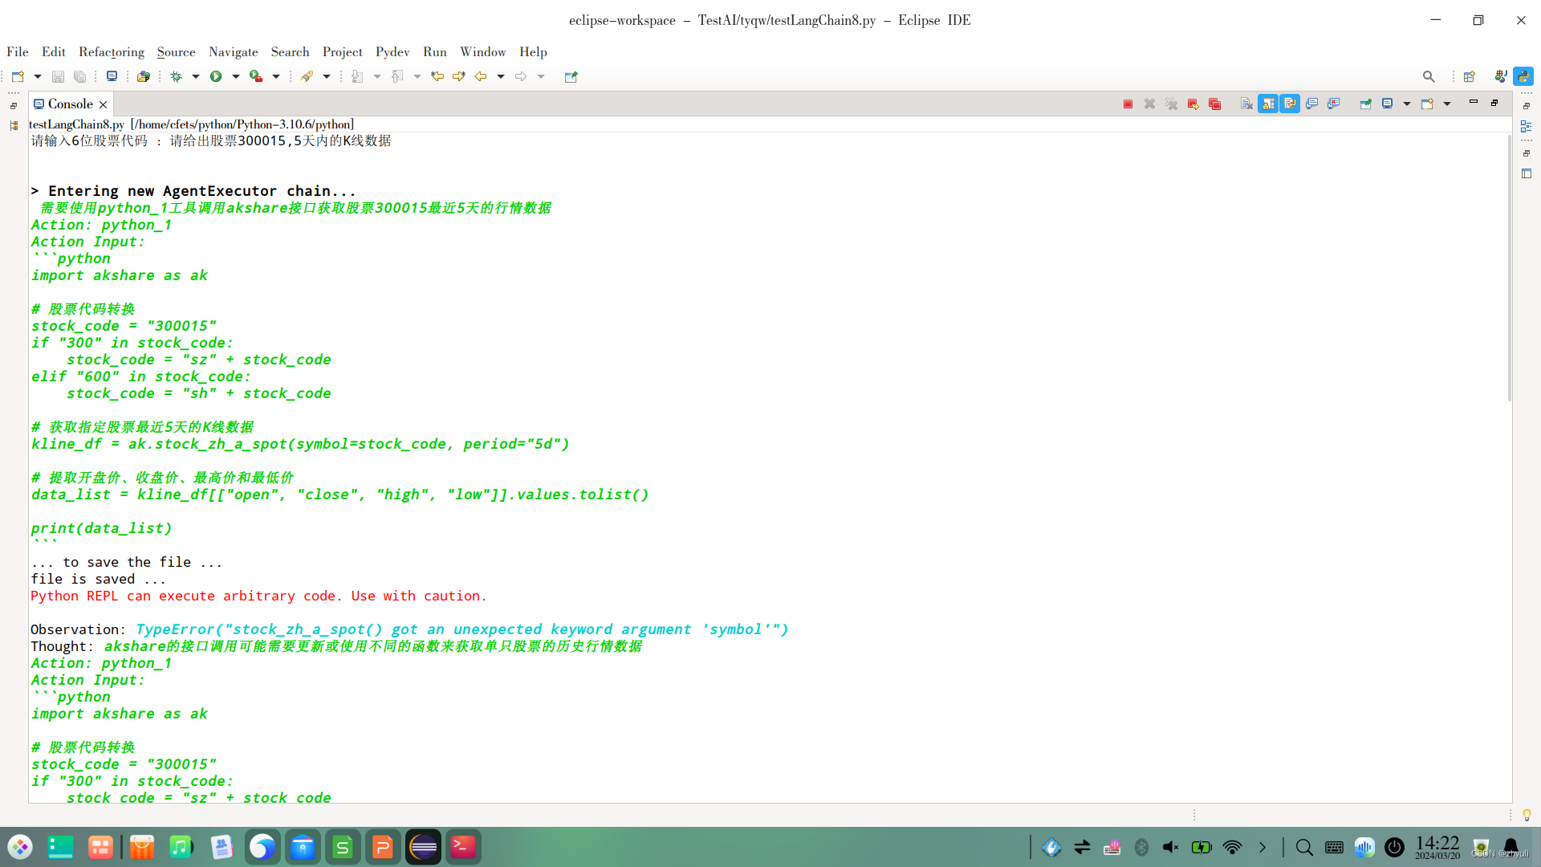Click the Previous Annotation icon
This screenshot has width=1541, height=867.
coord(397,76)
